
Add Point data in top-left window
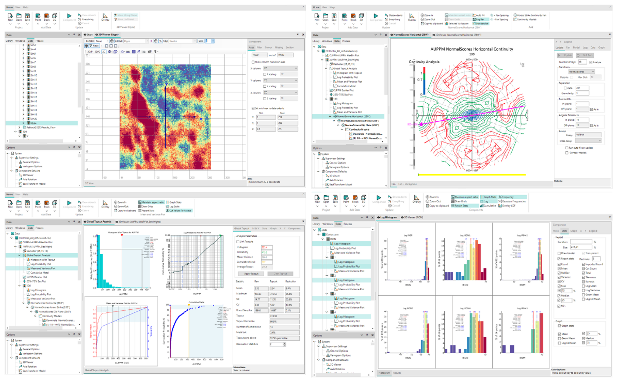pyautogui.click(x=38, y=17)
